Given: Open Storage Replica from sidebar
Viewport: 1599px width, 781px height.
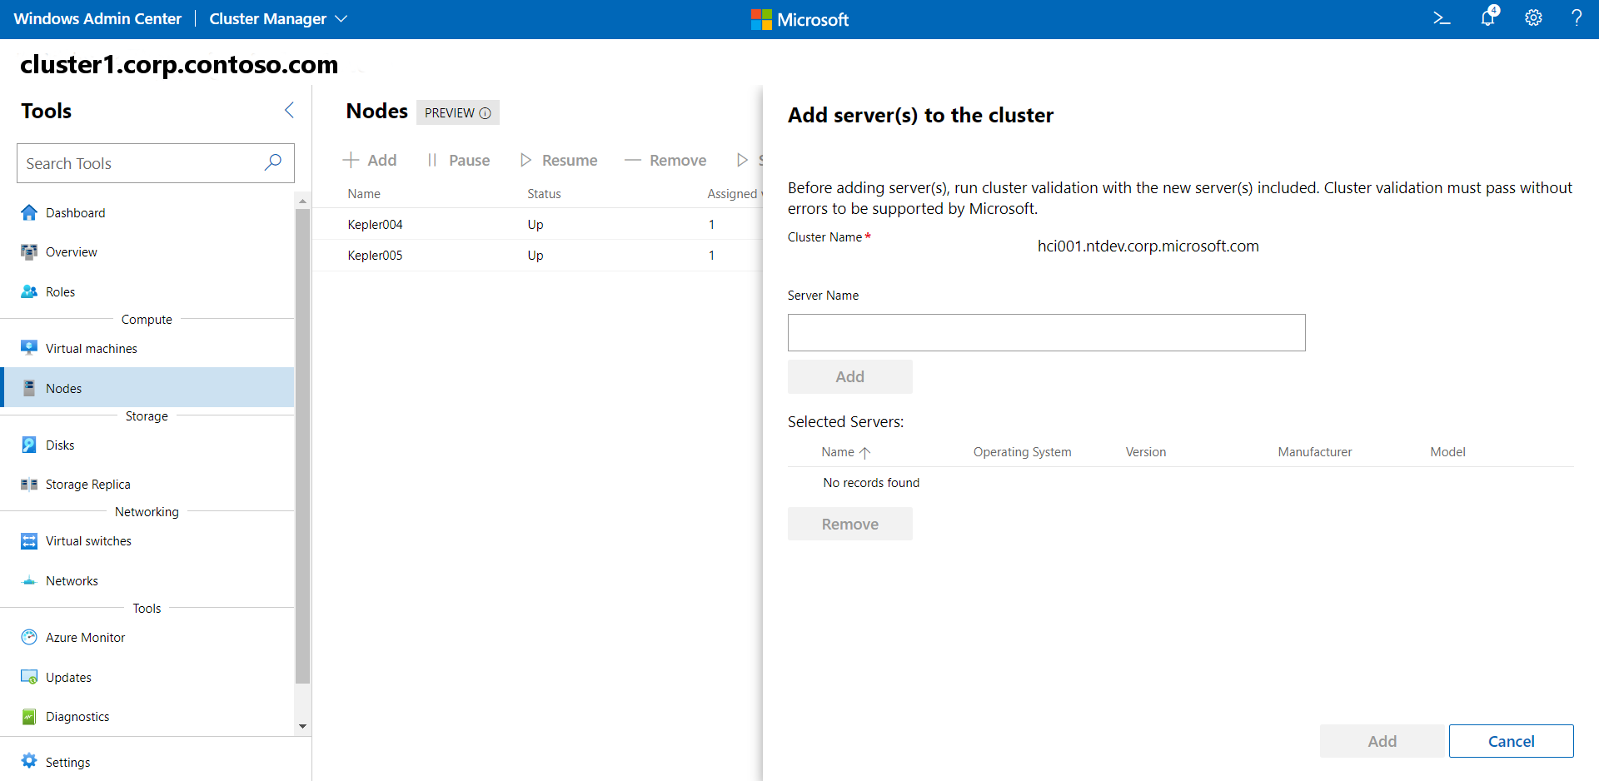Looking at the screenshot, I should (x=87, y=485).
